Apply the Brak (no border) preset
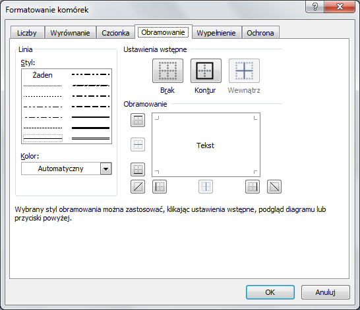Viewport: 360px width, 310px height. coord(167,70)
